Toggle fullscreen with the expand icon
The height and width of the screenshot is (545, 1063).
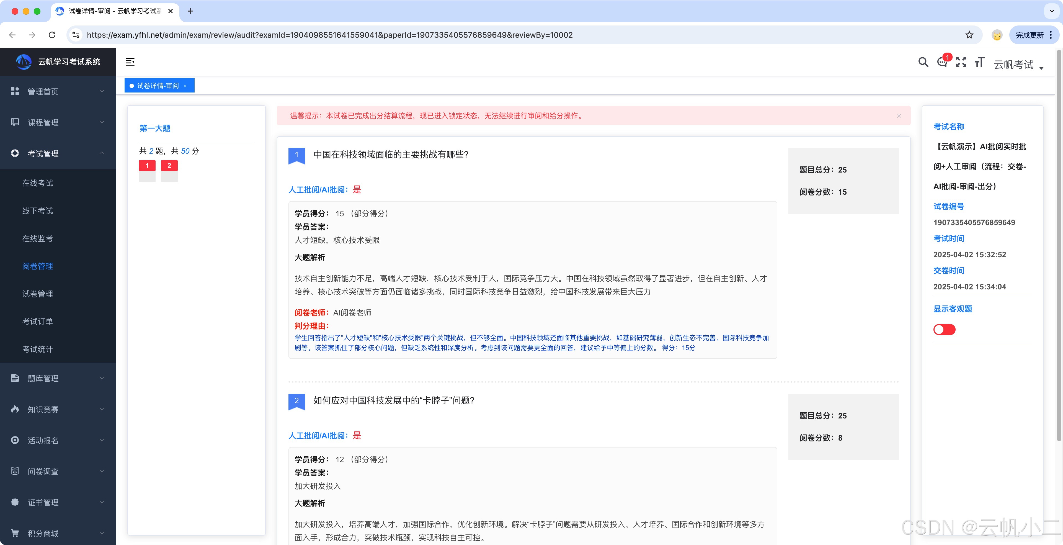click(961, 62)
